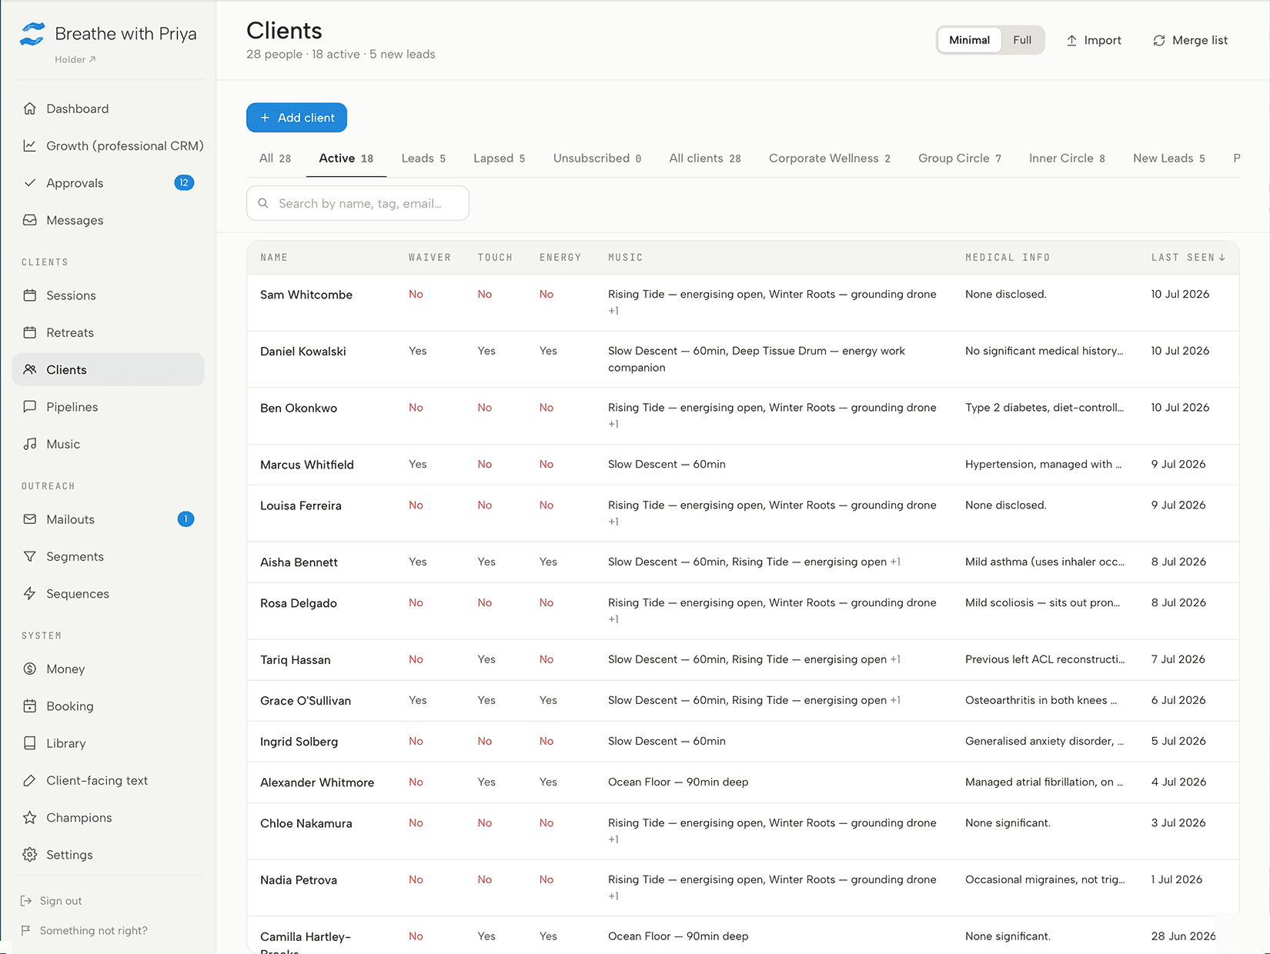Click the Growth chart icon in sidebar
The image size is (1270, 954).
(30, 145)
